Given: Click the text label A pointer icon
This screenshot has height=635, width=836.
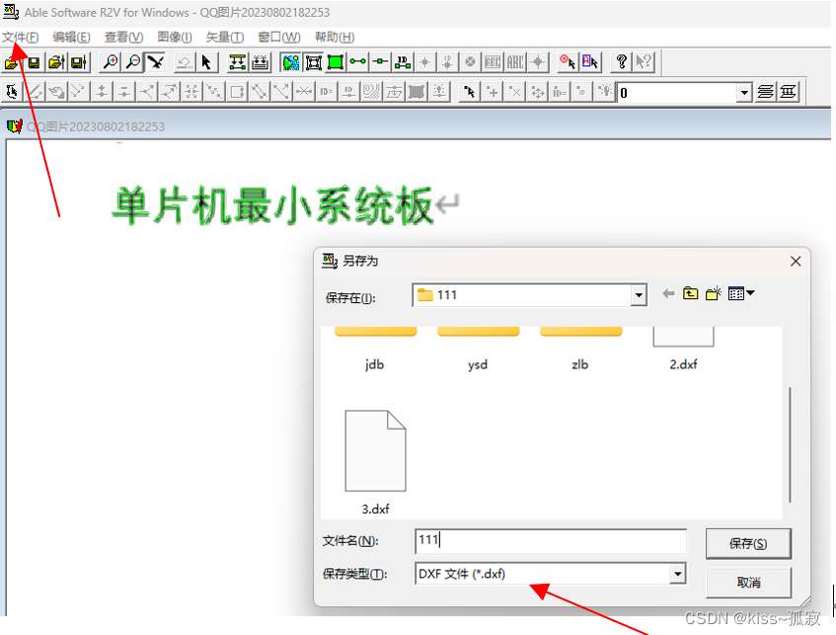Looking at the screenshot, I should pos(589,62).
